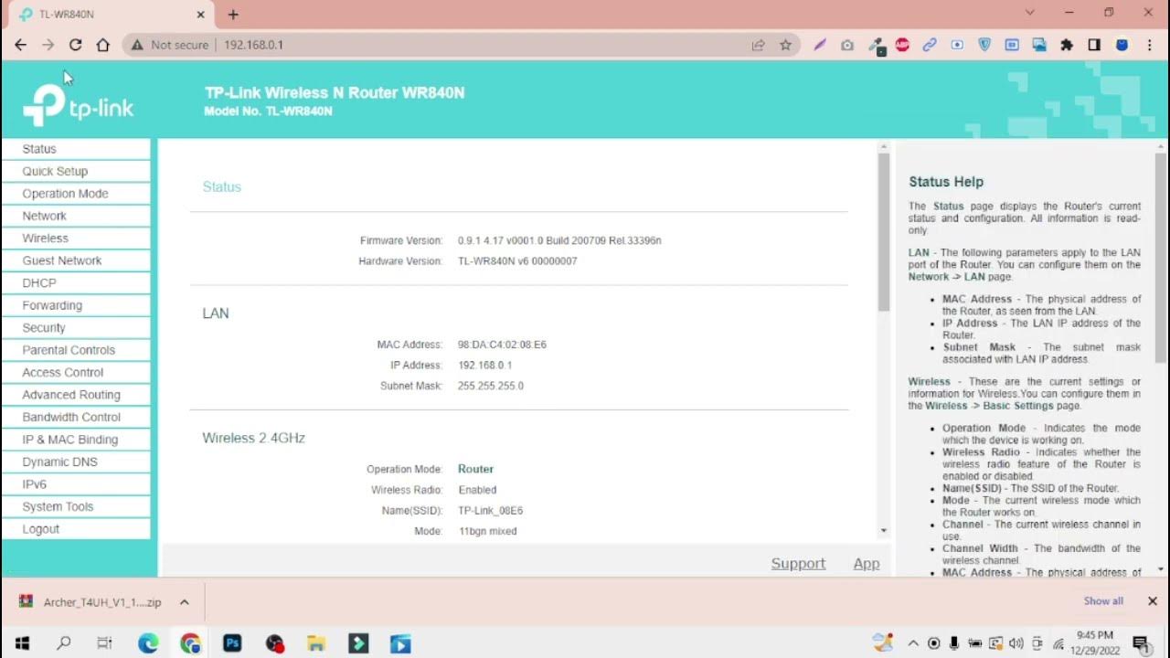This screenshot has width=1170, height=658.
Task: Click the purple feather extension icon
Action: click(820, 45)
